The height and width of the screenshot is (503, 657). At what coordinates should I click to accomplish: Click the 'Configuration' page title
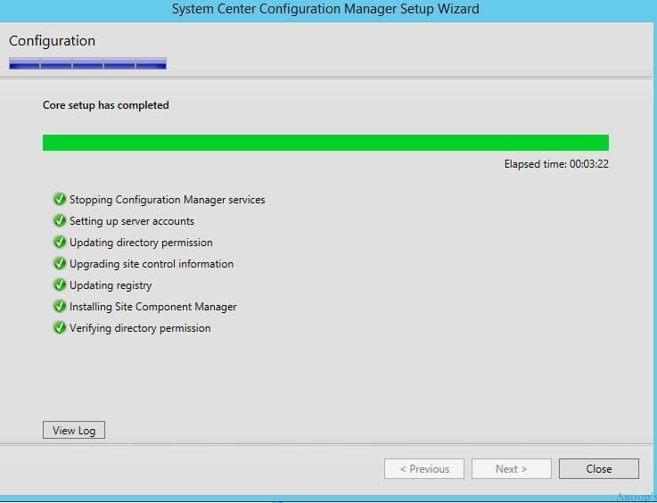pyautogui.click(x=52, y=41)
